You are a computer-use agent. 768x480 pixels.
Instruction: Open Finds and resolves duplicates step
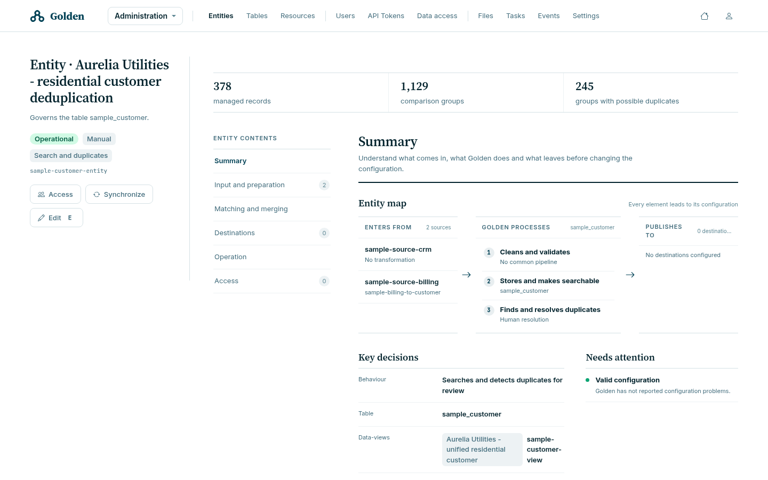548,314
